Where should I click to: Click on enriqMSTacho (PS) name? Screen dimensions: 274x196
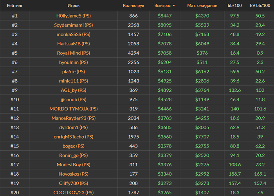[x=74, y=137]
